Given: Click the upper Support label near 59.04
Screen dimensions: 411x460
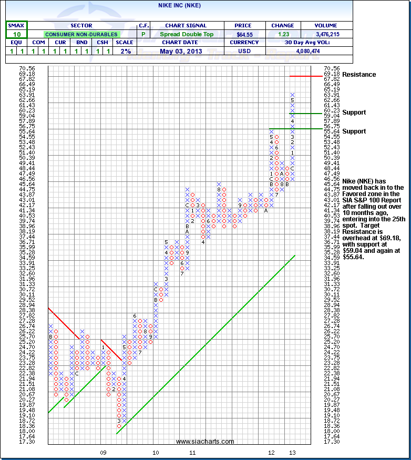Looking at the screenshot, I should 354,113.
